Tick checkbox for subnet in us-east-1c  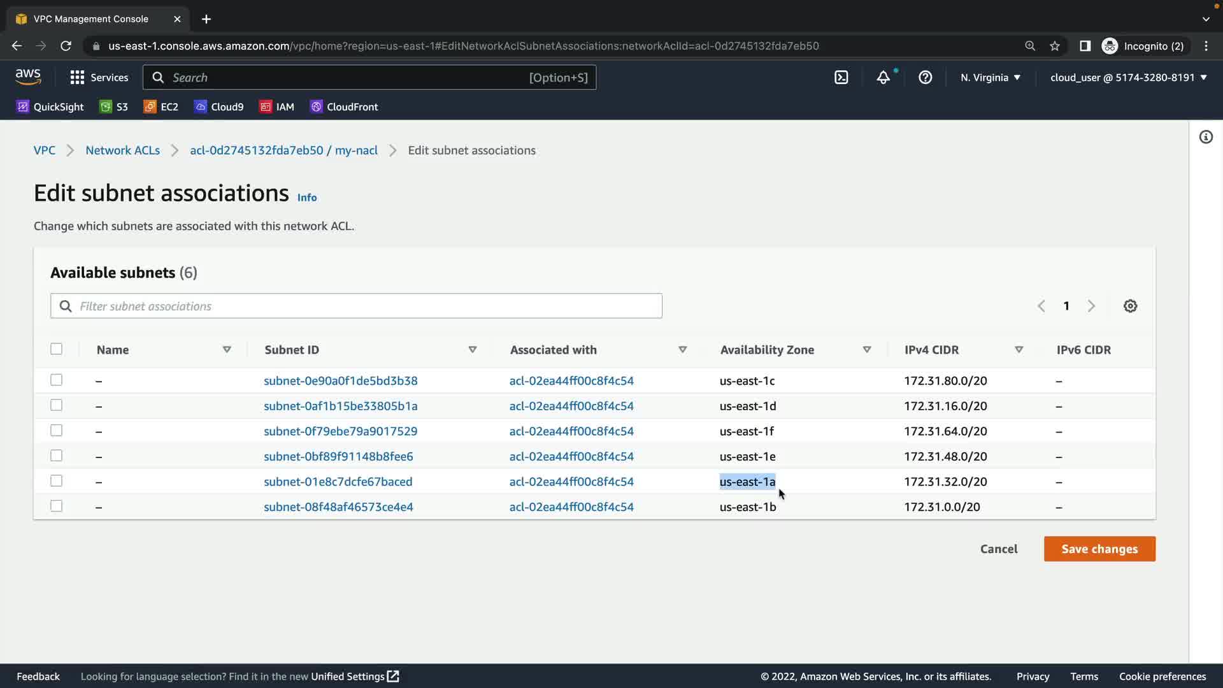click(57, 380)
